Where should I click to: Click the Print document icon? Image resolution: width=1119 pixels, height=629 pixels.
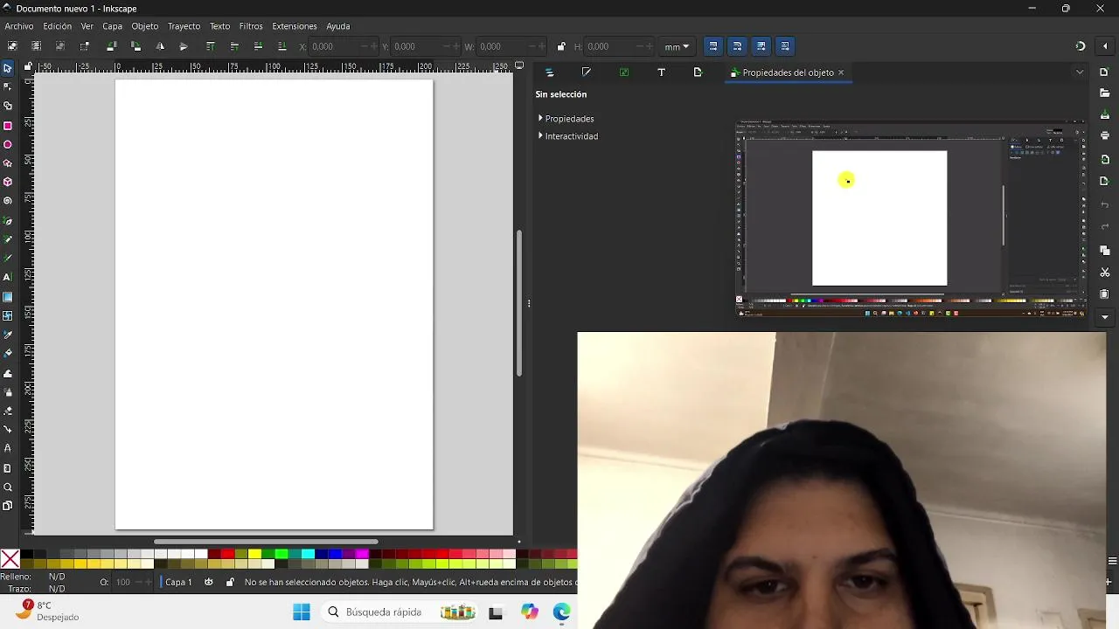click(1105, 135)
